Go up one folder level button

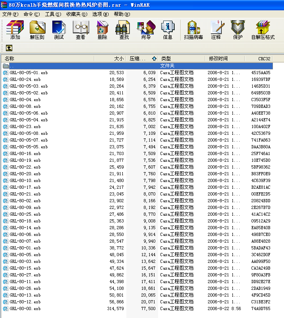tap(9, 48)
